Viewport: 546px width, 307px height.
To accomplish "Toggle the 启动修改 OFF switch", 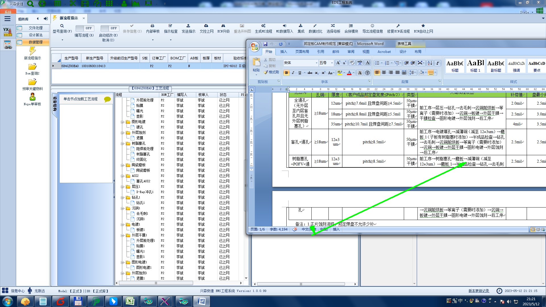I will (x=109, y=28).
